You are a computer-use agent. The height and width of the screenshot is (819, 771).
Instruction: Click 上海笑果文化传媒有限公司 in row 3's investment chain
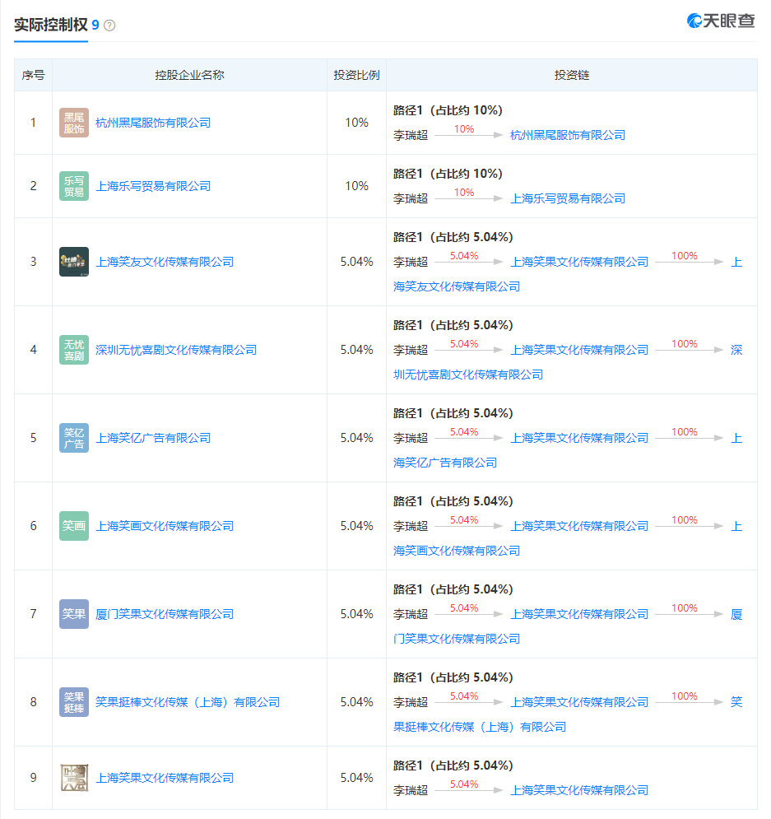point(579,262)
